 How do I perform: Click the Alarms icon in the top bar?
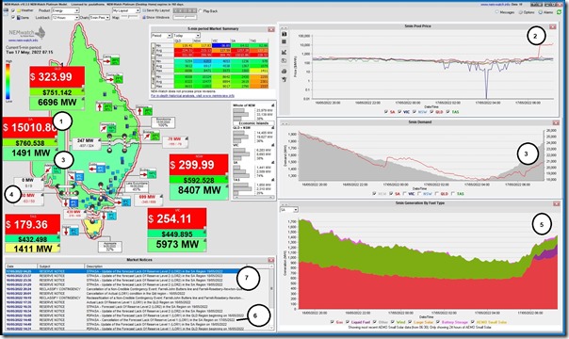tap(541, 12)
